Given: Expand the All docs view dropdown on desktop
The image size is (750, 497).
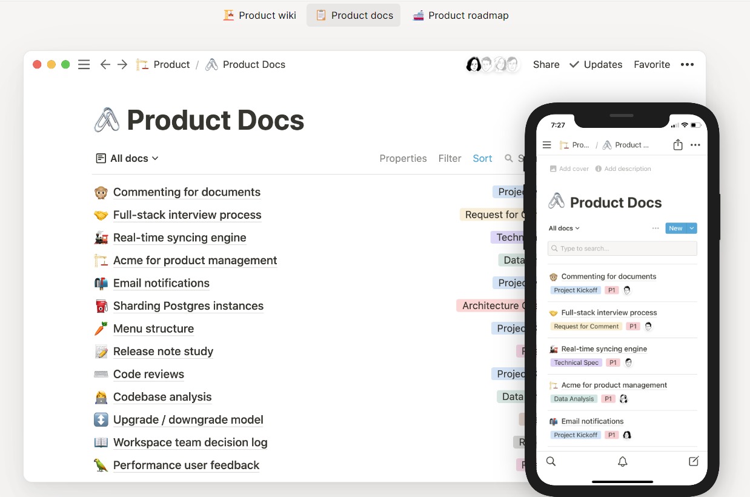Looking at the screenshot, I should (128, 158).
